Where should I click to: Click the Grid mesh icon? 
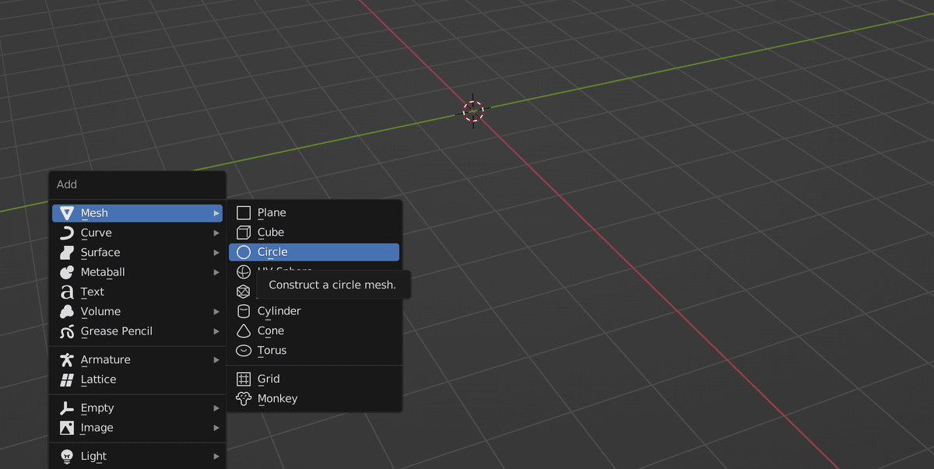pos(244,380)
